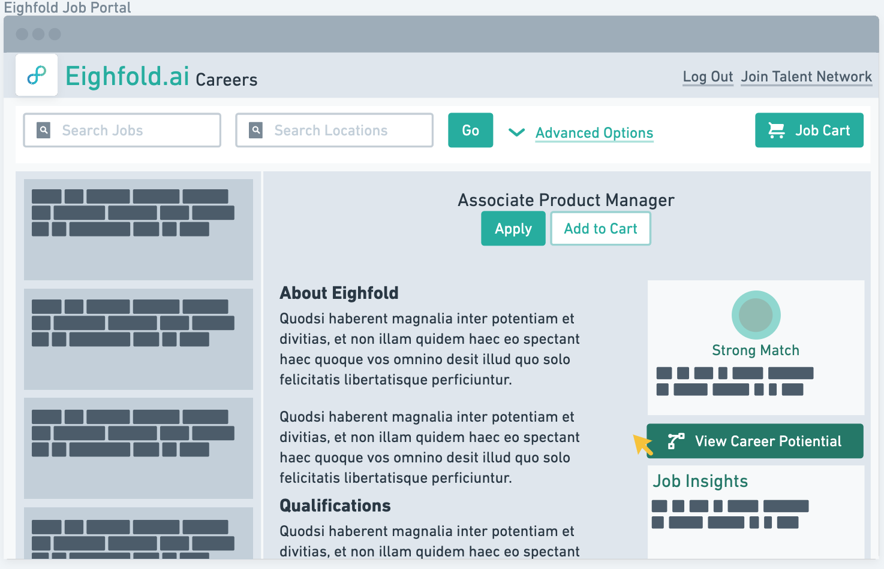Select the third job card in the list

(x=139, y=448)
